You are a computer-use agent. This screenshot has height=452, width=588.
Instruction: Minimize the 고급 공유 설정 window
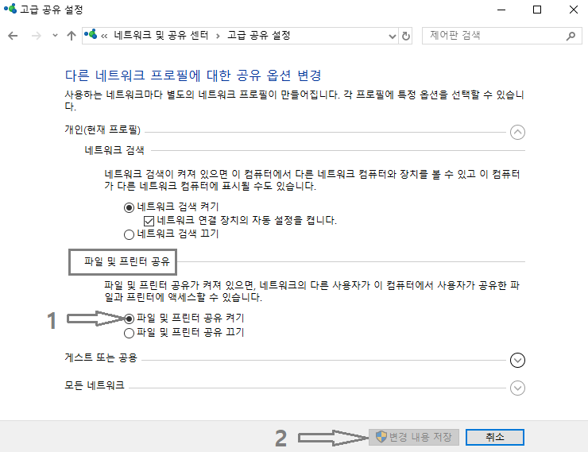pyautogui.click(x=501, y=10)
